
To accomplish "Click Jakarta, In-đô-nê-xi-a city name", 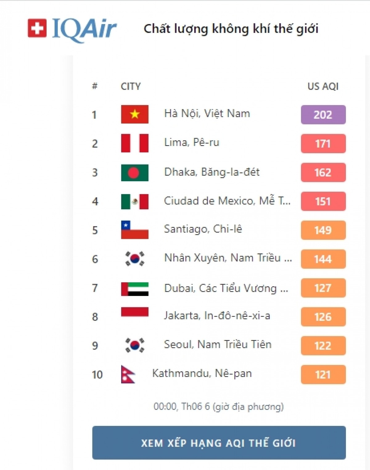I will coord(217,316).
